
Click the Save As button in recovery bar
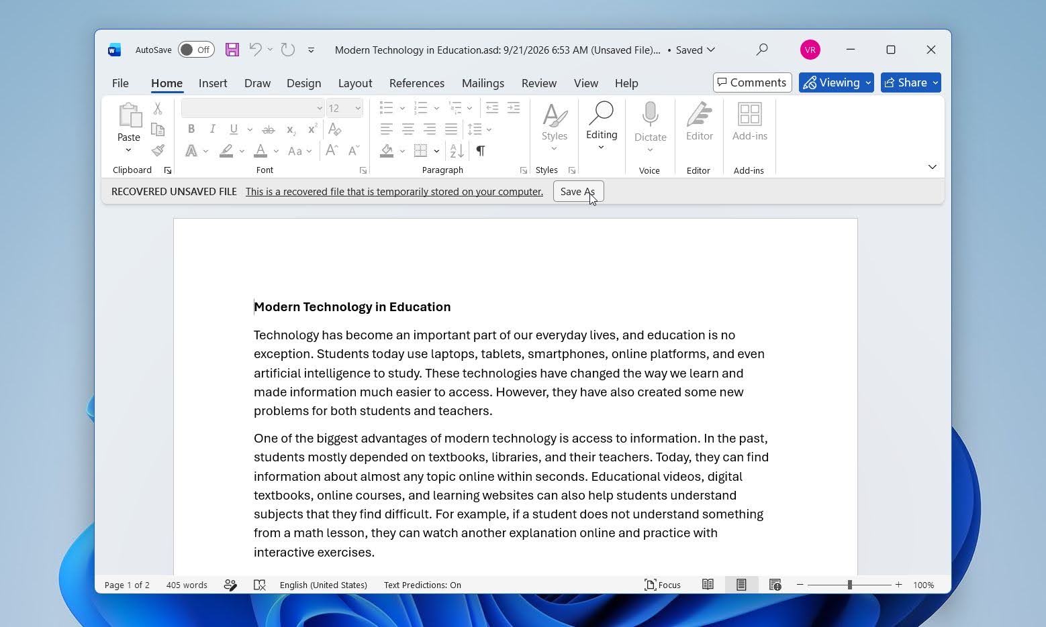578,192
